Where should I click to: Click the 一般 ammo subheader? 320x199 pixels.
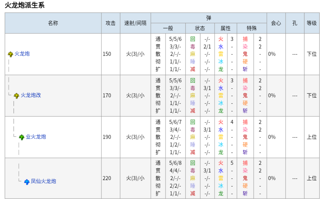pos(168,28)
